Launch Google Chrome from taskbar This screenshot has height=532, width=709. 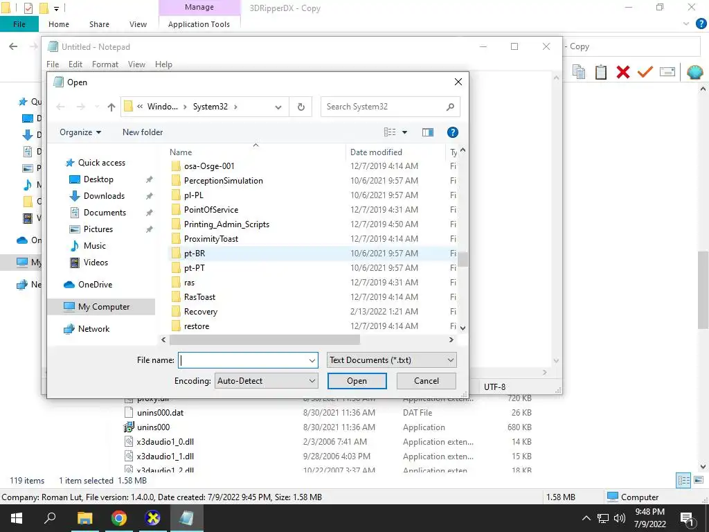tap(119, 518)
